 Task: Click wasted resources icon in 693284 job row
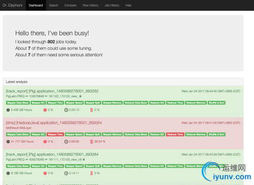[x=45, y=173]
